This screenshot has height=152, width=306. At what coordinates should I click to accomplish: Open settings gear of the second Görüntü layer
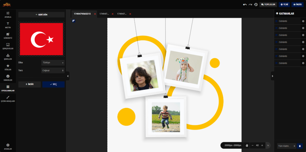303,28
